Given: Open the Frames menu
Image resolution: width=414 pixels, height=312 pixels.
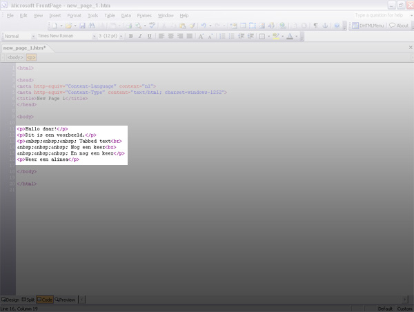Looking at the screenshot, I should (x=144, y=16).
